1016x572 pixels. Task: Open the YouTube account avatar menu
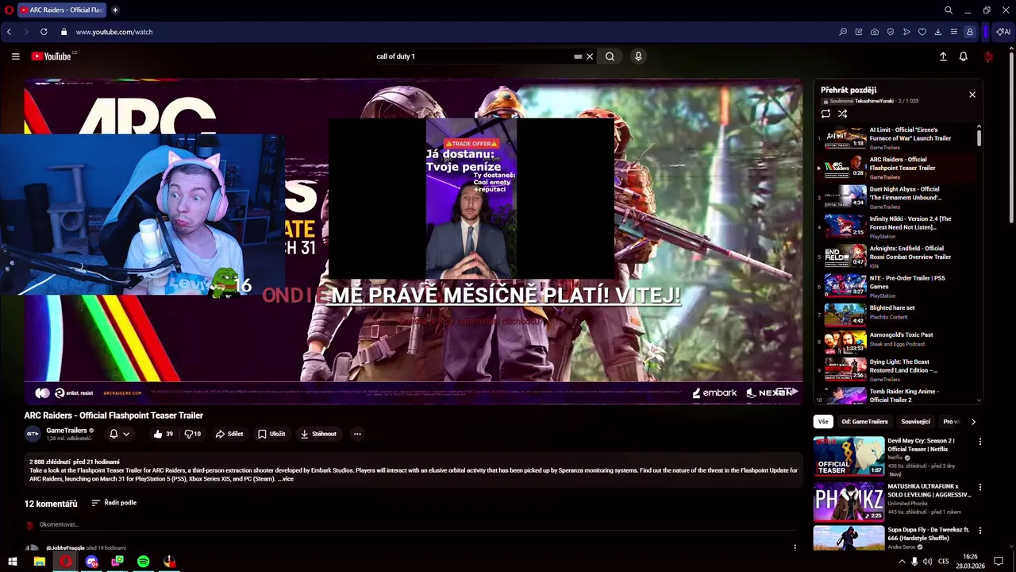tap(988, 56)
